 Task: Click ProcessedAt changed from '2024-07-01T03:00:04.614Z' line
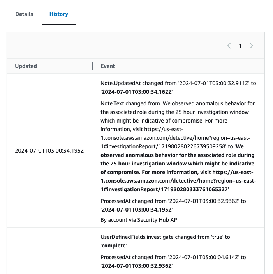click(x=173, y=257)
